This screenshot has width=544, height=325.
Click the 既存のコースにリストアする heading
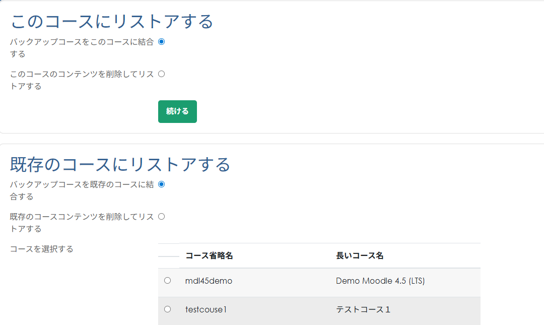pyautogui.click(x=119, y=165)
